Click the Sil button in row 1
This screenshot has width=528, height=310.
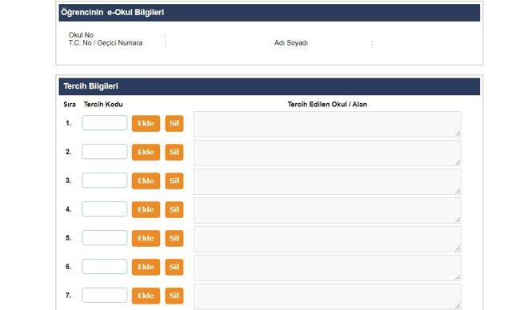click(174, 123)
